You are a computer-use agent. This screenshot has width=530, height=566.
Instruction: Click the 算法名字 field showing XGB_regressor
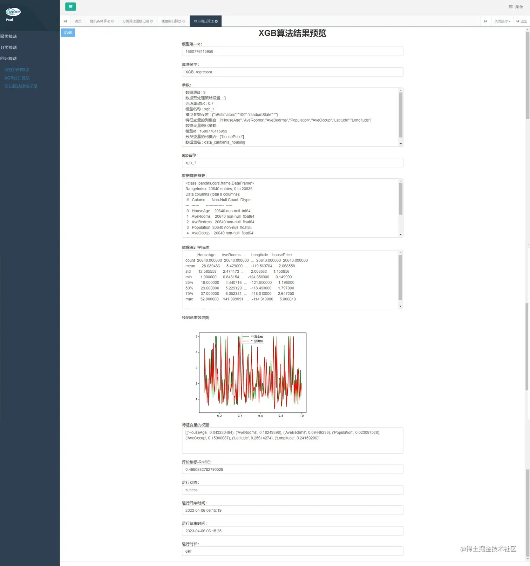pos(292,72)
